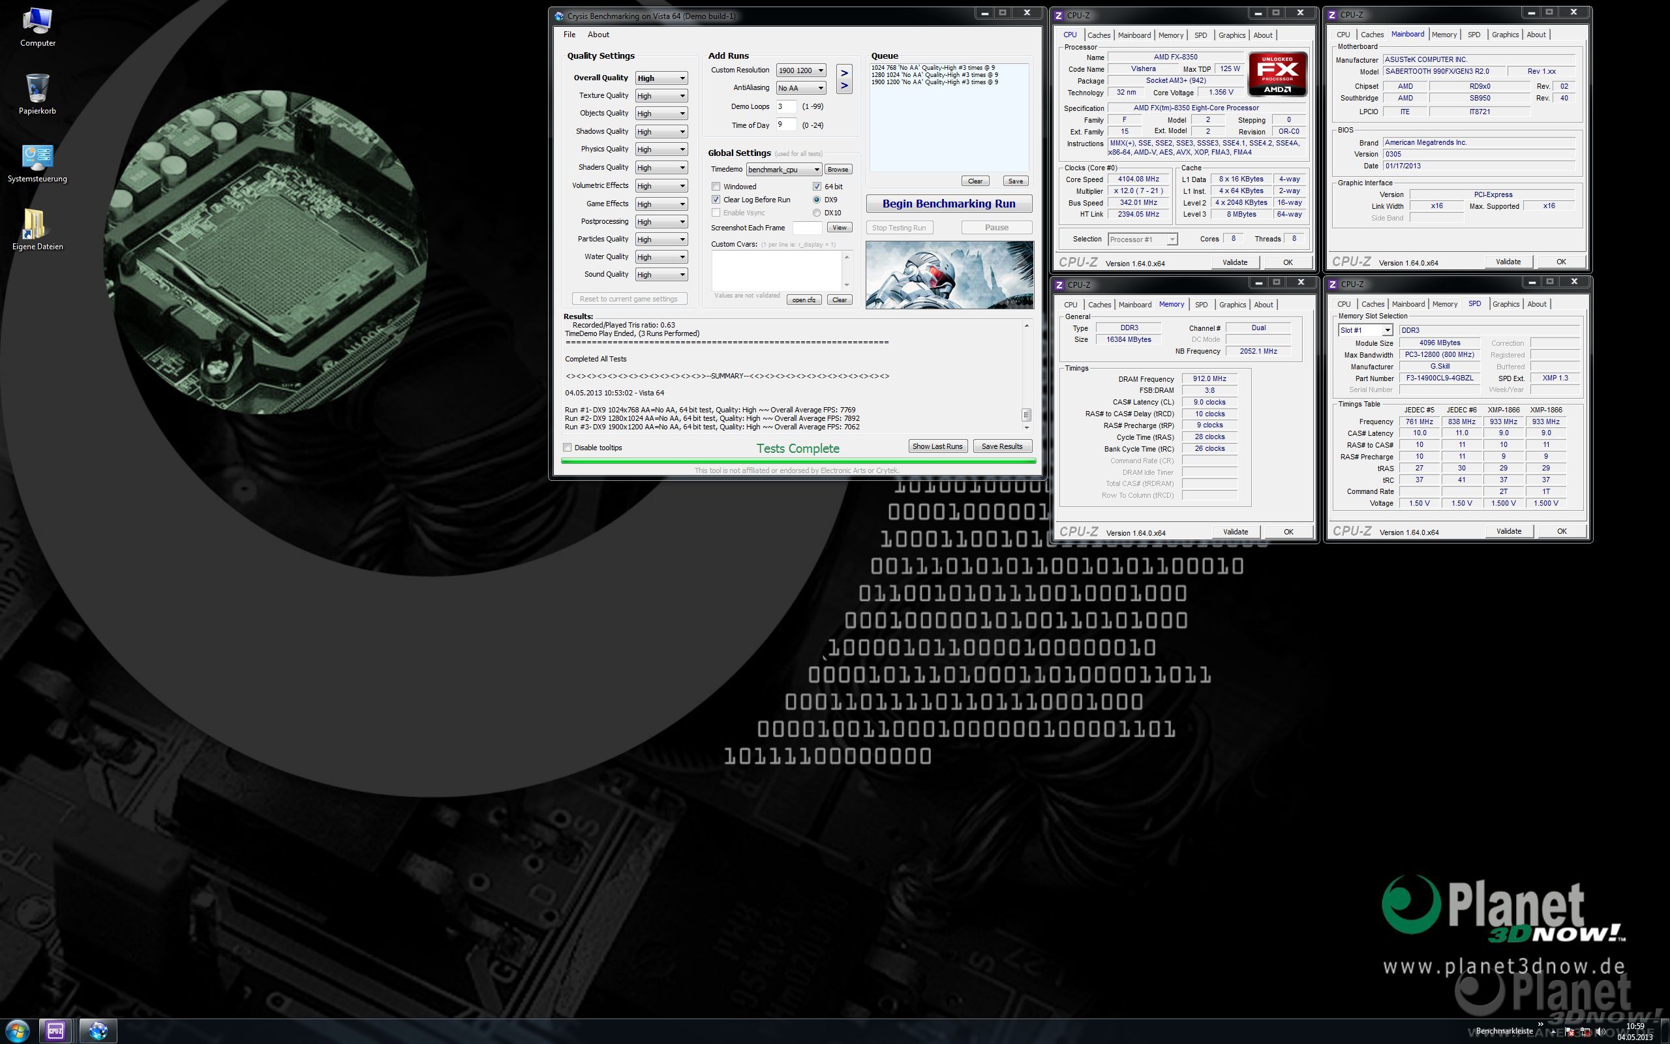Uncheck Clear Log Before Run
The image size is (1670, 1044).
coord(716,200)
